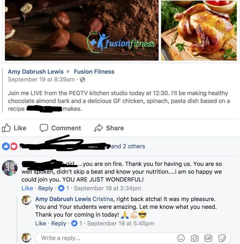Open the roasted chicken photo
The height and width of the screenshot is (244, 240).
[199, 30]
